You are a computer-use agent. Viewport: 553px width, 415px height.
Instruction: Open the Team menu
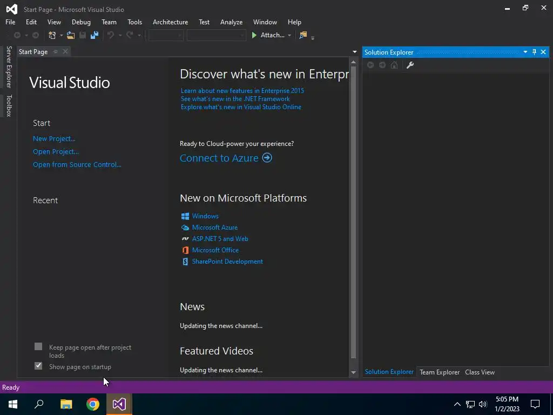tap(109, 22)
